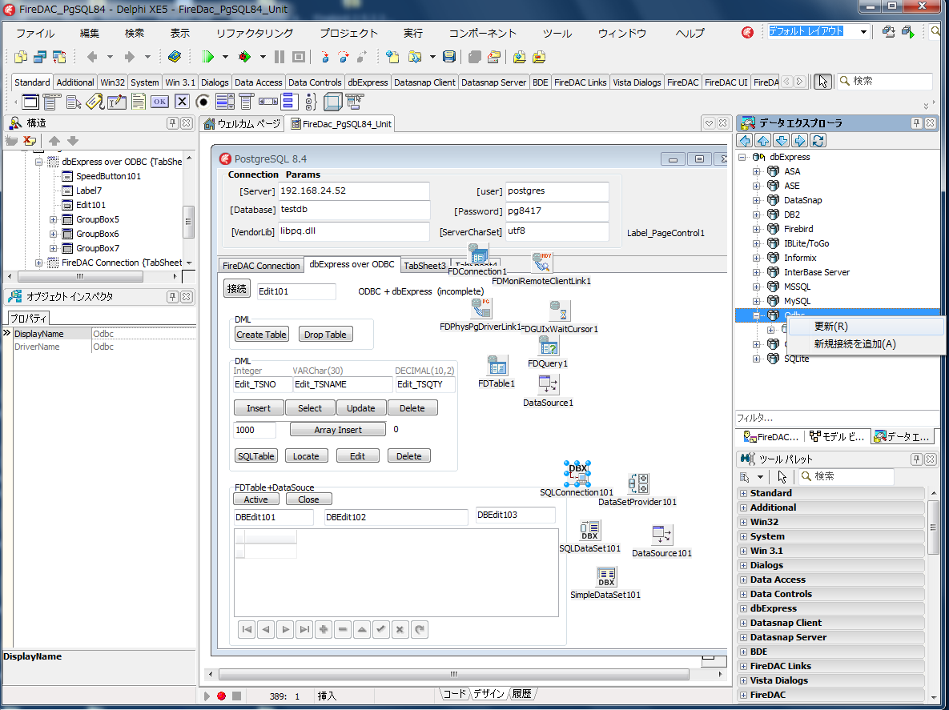The width and height of the screenshot is (949, 710).
Task: Select the FDConnection1 component icon
Action: (x=478, y=254)
